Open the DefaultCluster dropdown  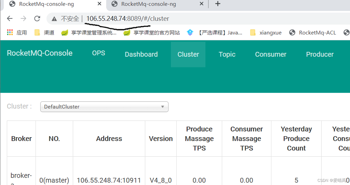pos(104,107)
